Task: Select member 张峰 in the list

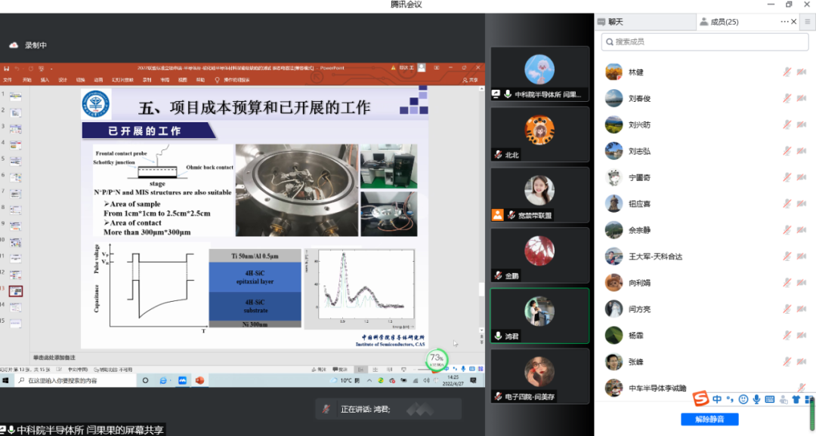Action: coord(705,361)
